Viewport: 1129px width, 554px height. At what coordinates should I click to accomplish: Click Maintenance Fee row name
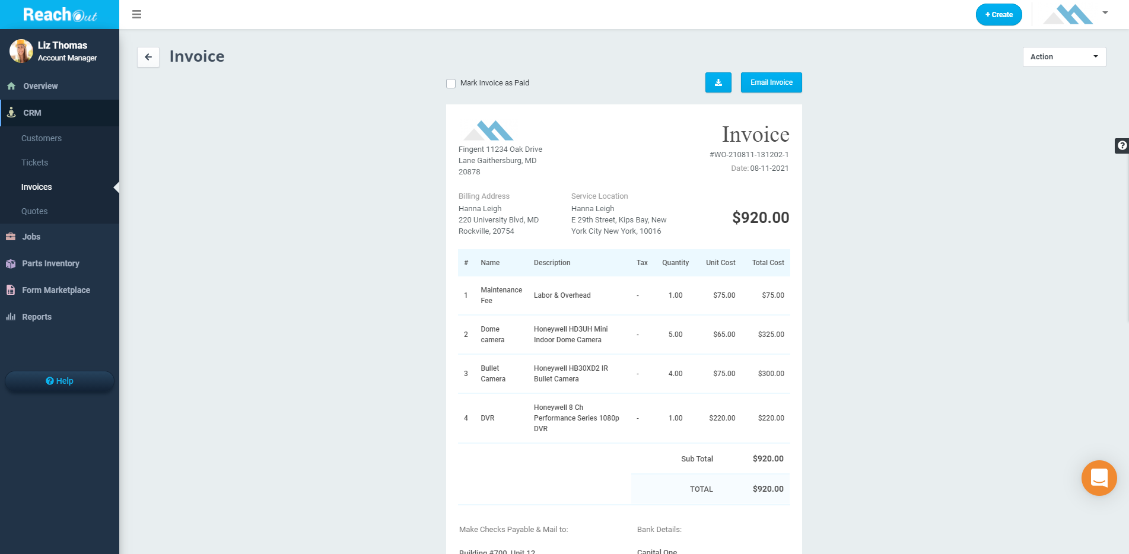click(x=501, y=295)
